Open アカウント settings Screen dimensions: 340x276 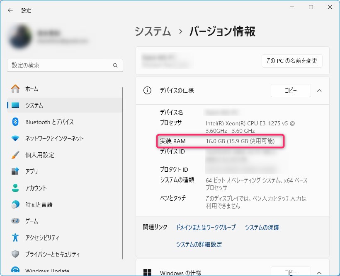point(36,188)
